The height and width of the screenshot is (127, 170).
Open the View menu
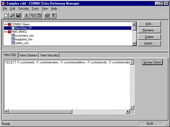(x=45, y=9)
